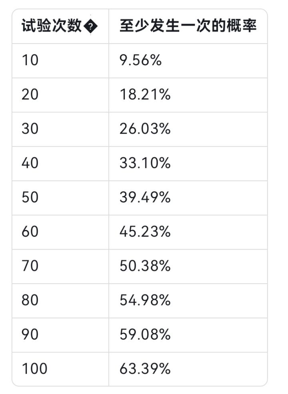Click the cell with 20 trials
This screenshot has width=288, height=394.
click(x=30, y=95)
